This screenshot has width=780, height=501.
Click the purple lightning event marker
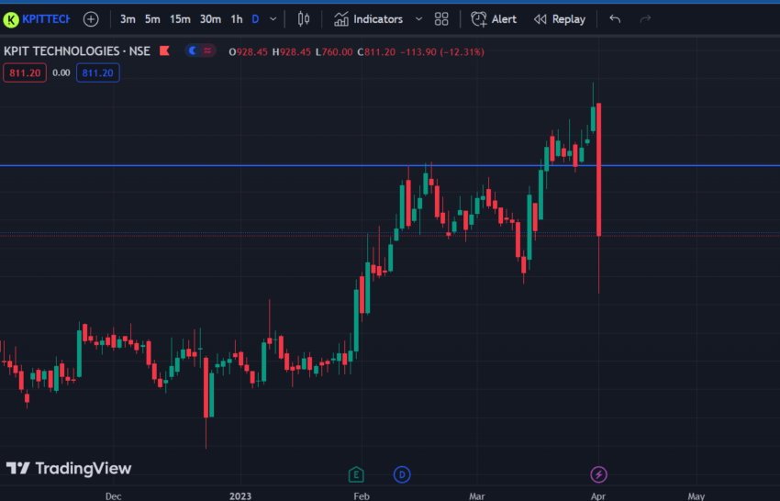[598, 474]
